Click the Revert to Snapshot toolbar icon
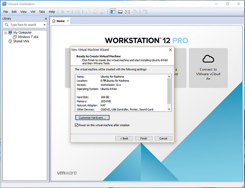The image size is (245, 188). (95, 12)
